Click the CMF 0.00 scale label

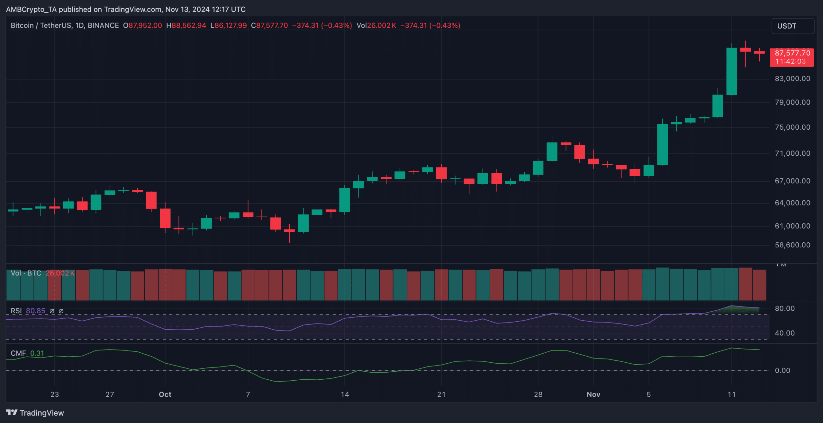(x=782, y=370)
